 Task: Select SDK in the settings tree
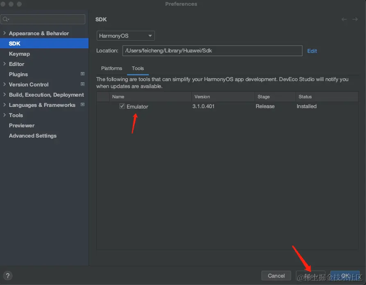click(44, 43)
